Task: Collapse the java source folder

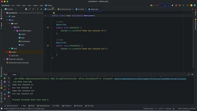Action: coord(12,27)
